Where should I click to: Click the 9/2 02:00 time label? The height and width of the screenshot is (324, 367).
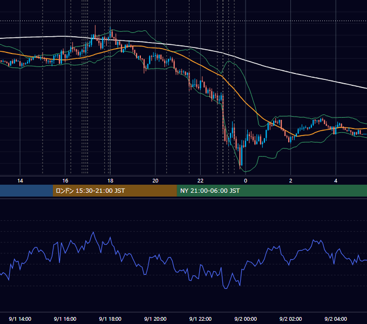(291, 319)
